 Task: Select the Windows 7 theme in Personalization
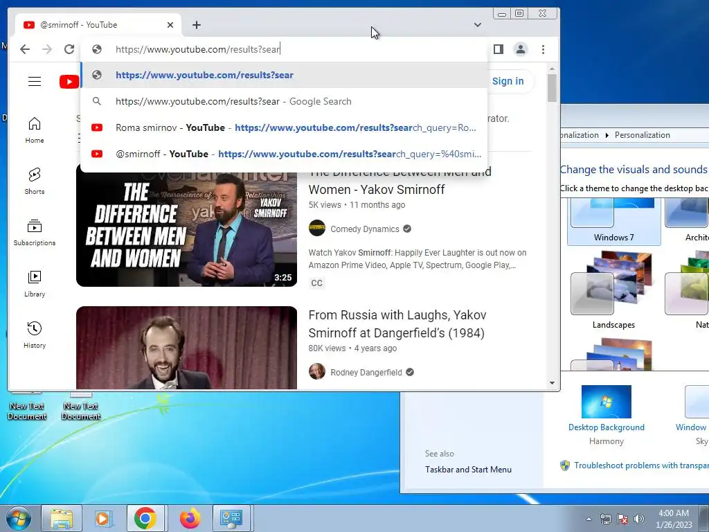pyautogui.click(x=613, y=222)
